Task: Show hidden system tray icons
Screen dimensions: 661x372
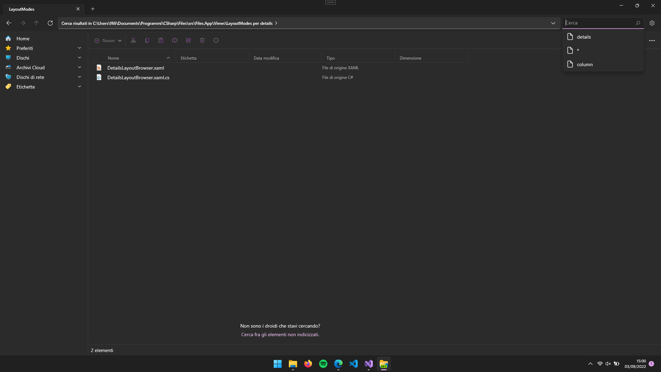Action: coord(590,364)
